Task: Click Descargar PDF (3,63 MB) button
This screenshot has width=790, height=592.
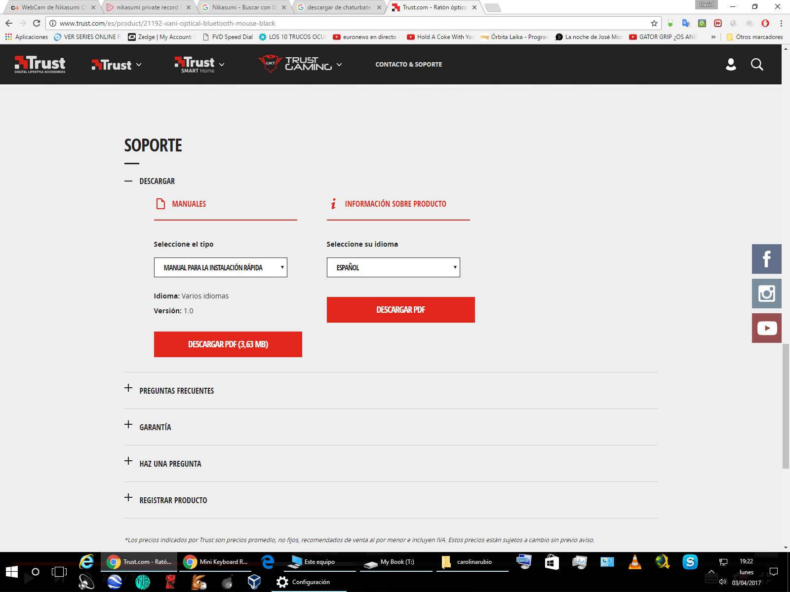Action: pyautogui.click(x=228, y=344)
